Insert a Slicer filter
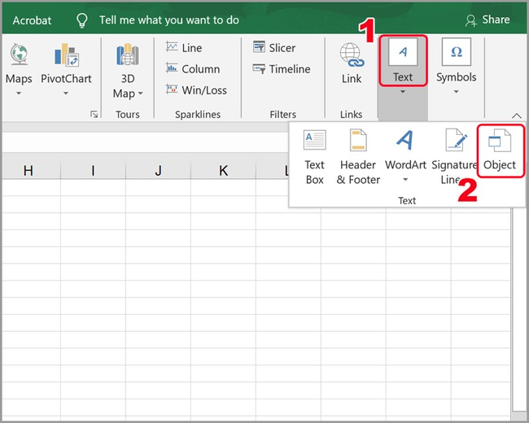Image resolution: width=529 pixels, height=423 pixels. click(274, 48)
